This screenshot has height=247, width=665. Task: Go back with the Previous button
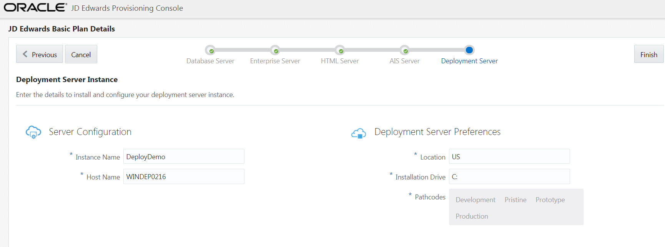click(x=40, y=54)
